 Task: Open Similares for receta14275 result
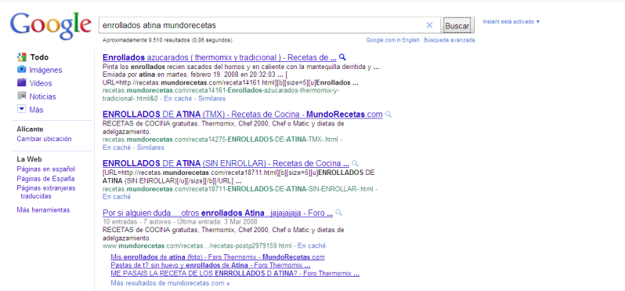[150, 147]
